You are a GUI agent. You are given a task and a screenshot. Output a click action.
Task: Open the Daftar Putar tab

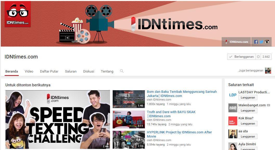(49, 71)
